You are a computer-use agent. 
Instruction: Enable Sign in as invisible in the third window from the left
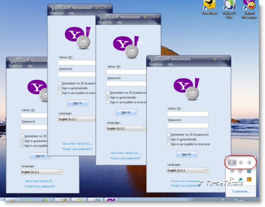point(108,102)
